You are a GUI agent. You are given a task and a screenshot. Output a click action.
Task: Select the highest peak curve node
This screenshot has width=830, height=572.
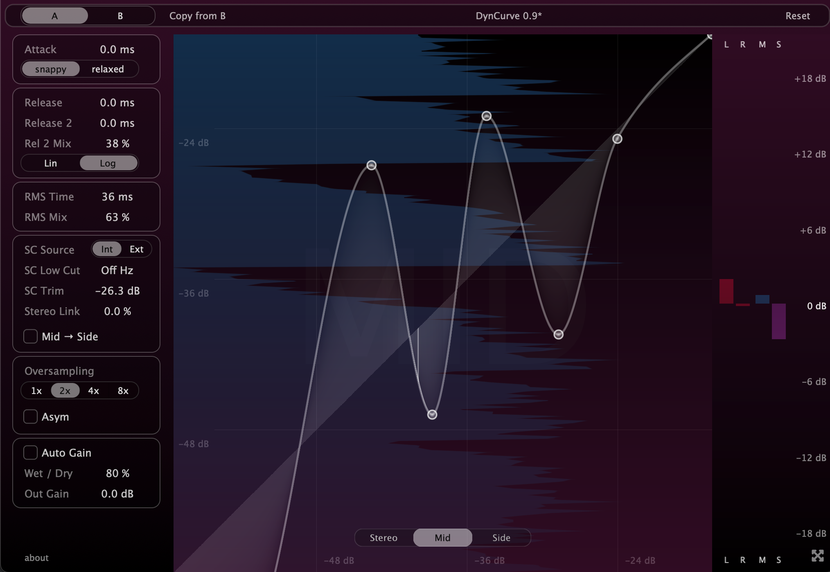point(486,116)
